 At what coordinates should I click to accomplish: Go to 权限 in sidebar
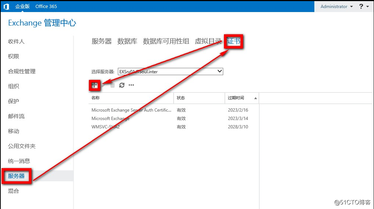pos(14,56)
